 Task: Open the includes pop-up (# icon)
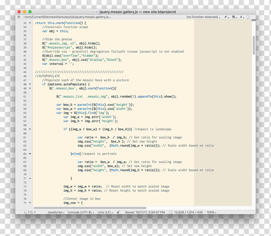click(242, 17)
